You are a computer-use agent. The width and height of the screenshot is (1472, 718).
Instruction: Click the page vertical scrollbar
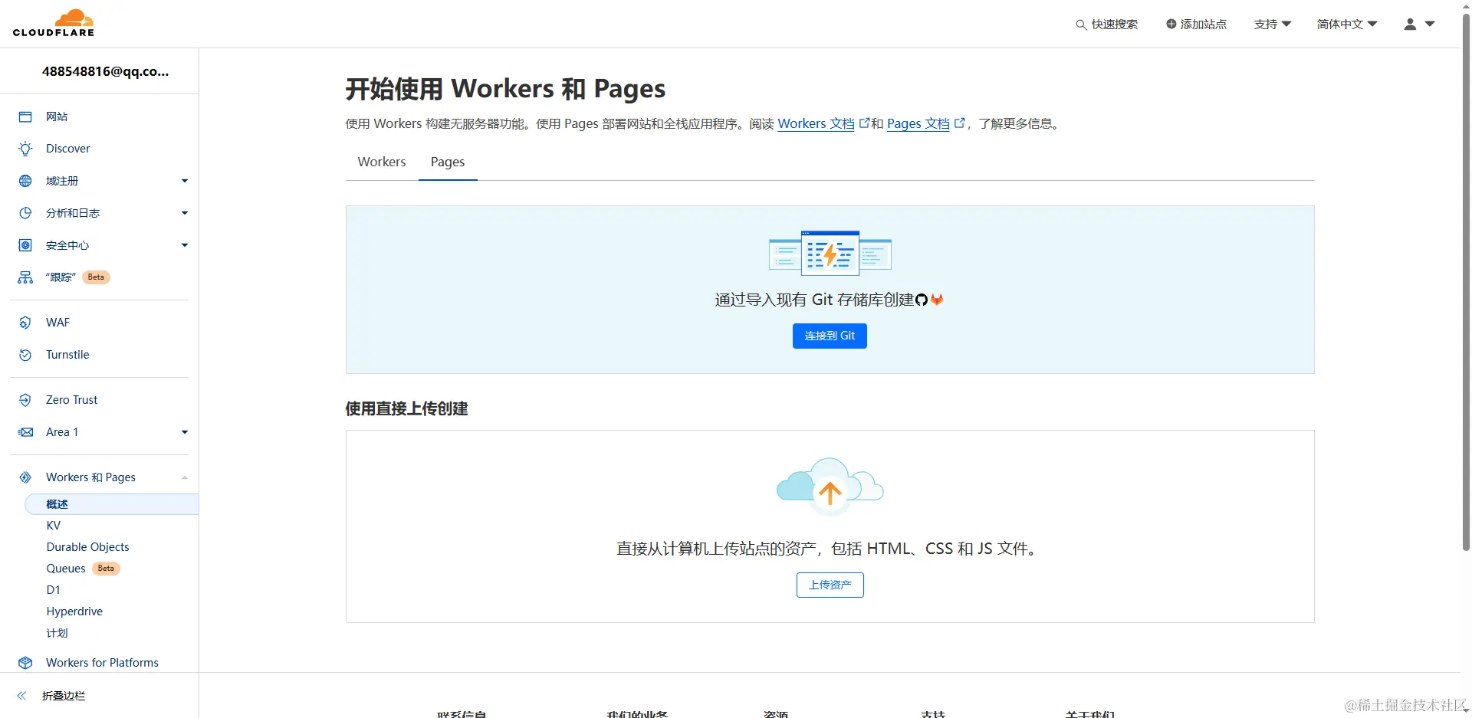1466,284
